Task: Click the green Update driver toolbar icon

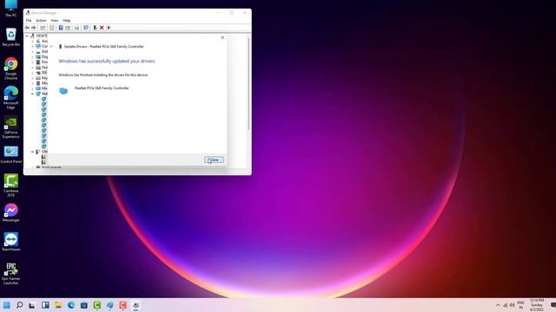Action: (95, 28)
